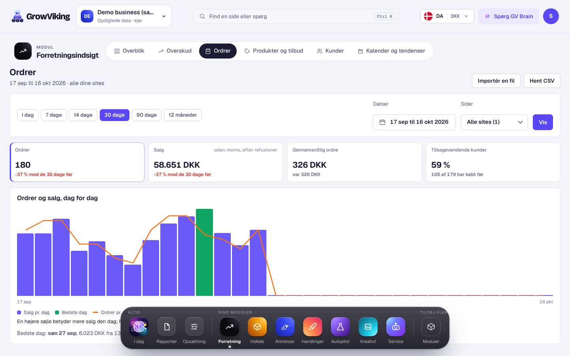
Task: Open Indkøb box icon in dock
Action: point(257,327)
